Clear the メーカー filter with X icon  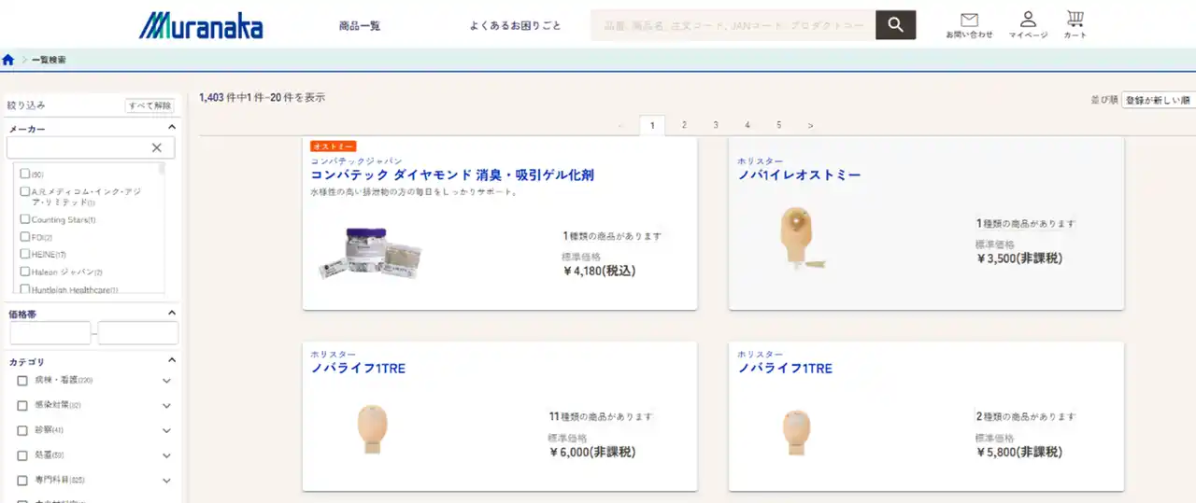pos(157,147)
